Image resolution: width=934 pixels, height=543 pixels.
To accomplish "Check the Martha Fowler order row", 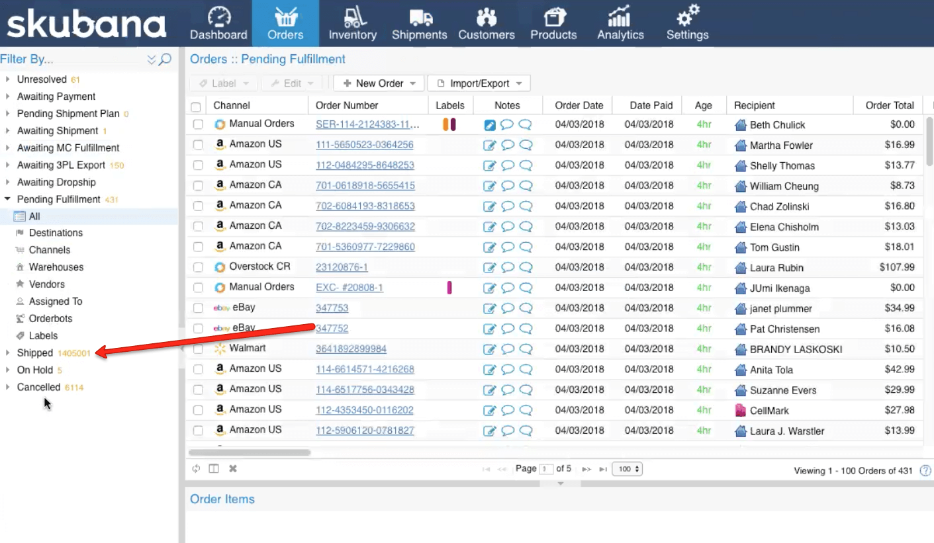I will click(198, 145).
